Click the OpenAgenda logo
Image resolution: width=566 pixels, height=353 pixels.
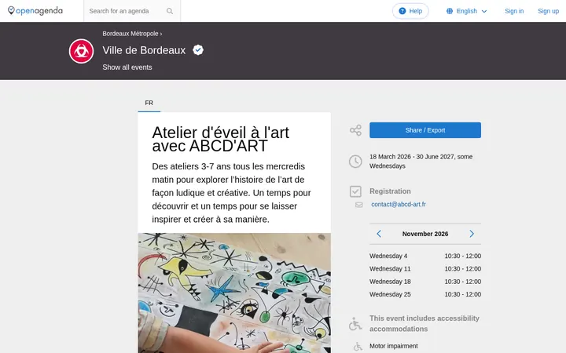click(x=35, y=11)
